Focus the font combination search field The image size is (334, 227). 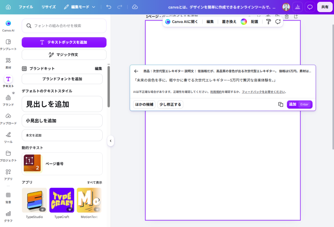[x=64, y=26]
